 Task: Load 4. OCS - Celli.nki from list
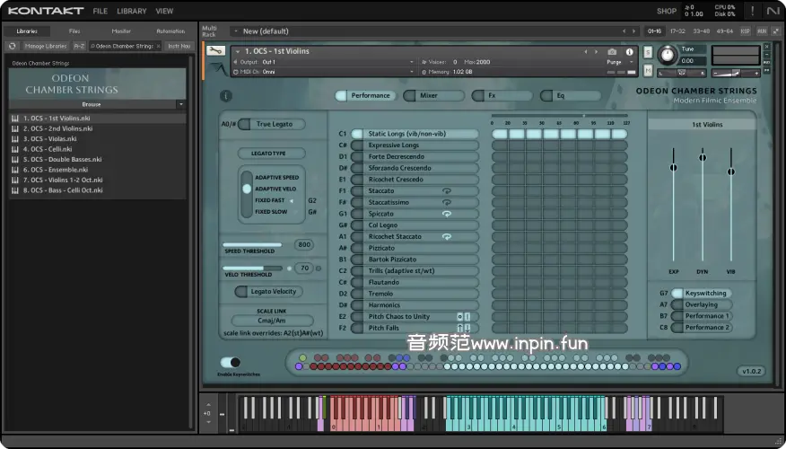click(49, 149)
